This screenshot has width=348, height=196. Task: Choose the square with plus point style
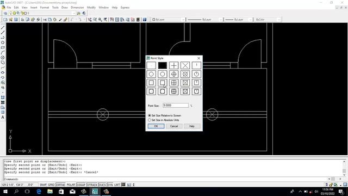[x=174, y=83]
